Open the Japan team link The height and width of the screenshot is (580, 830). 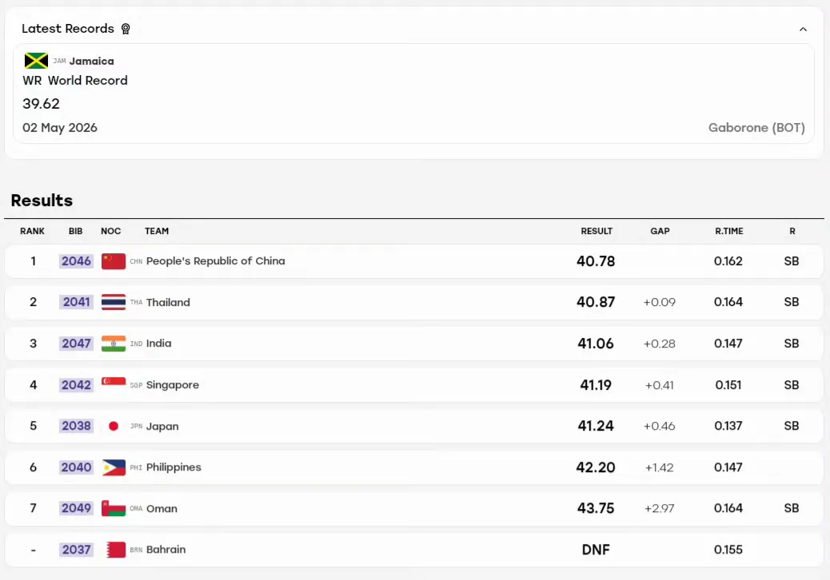[162, 426]
